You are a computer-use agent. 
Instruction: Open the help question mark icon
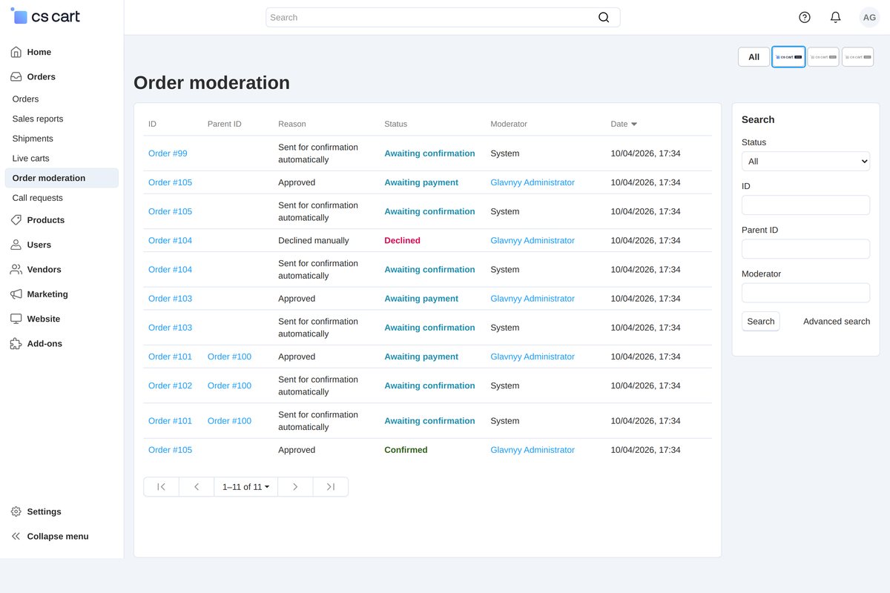click(x=805, y=17)
